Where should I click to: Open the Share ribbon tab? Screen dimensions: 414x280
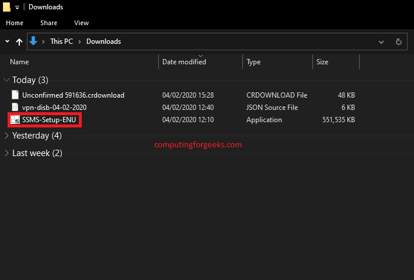coord(48,23)
